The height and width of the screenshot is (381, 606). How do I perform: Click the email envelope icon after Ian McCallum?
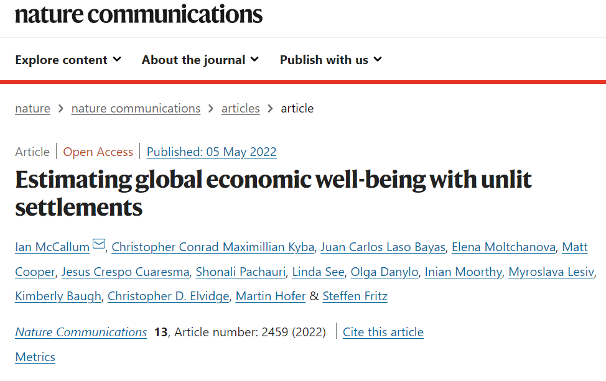click(99, 244)
